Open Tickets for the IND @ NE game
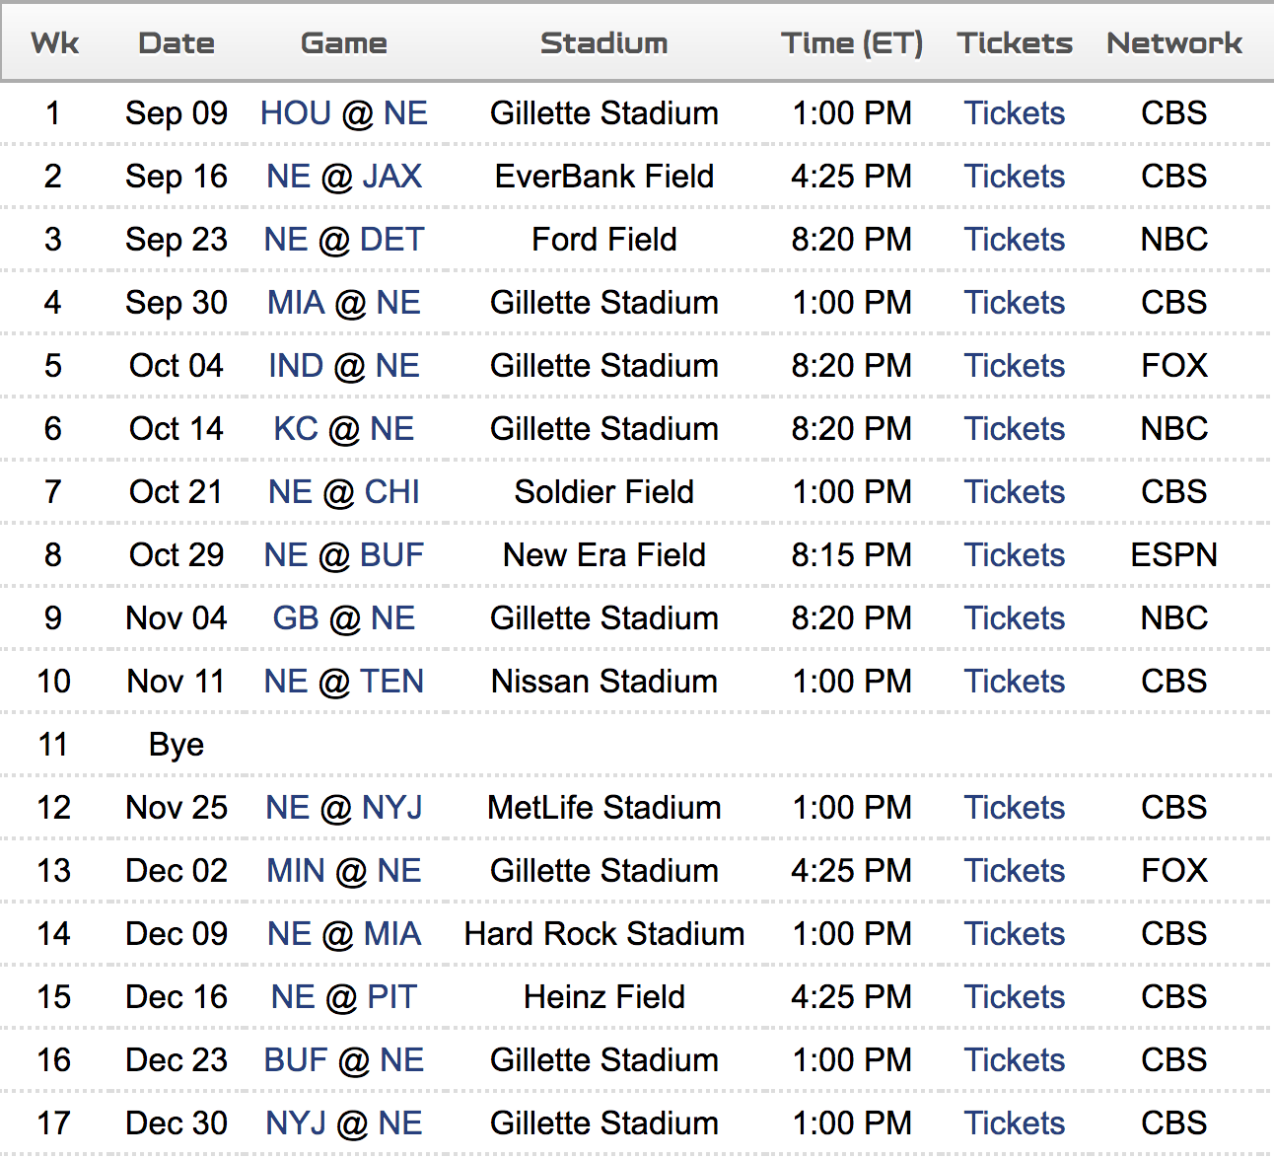Screen dimensions: 1274x1158 click(1014, 366)
